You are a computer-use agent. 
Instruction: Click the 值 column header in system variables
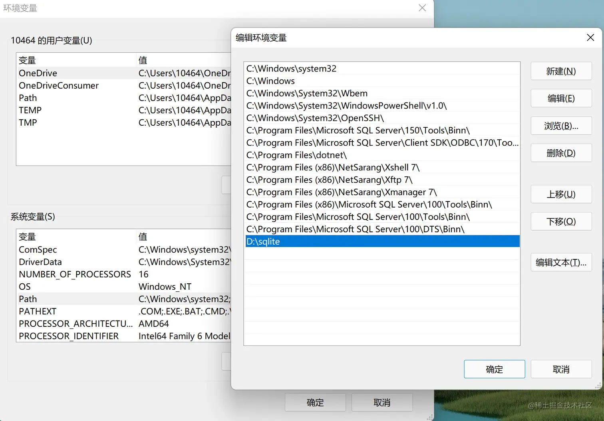point(184,237)
